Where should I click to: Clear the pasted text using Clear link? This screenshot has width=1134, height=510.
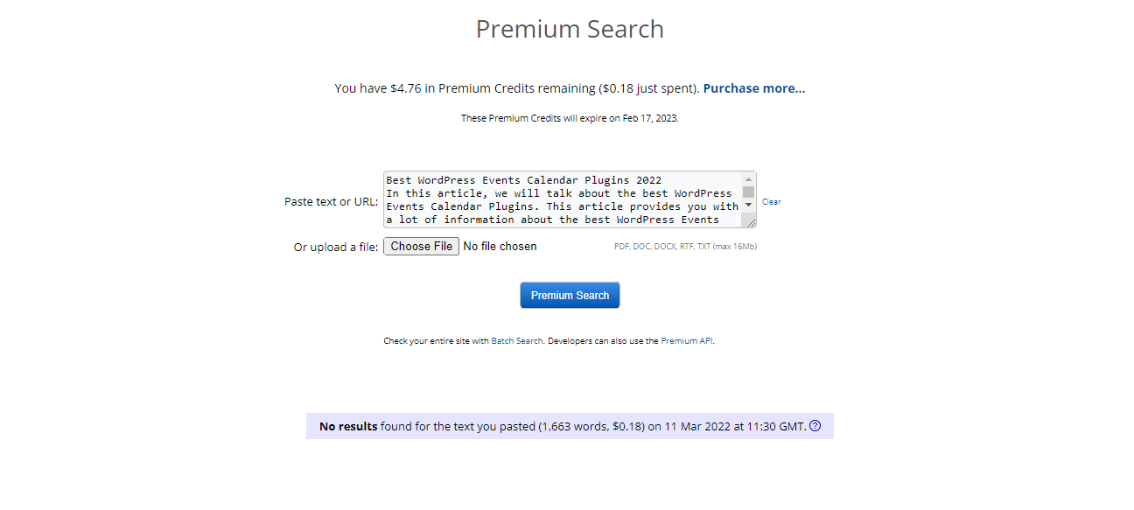click(771, 202)
